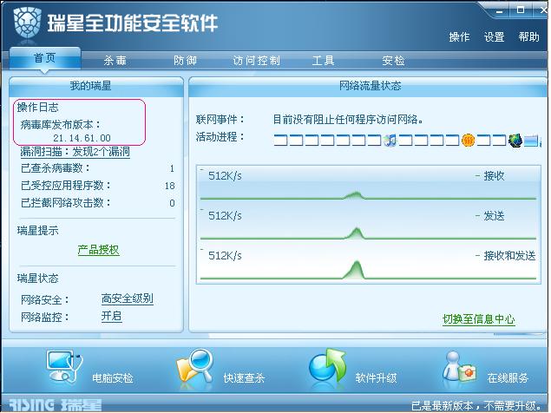The image size is (551, 413).
Task: Click the 接收 receive traffic graph
Action: (x=368, y=185)
